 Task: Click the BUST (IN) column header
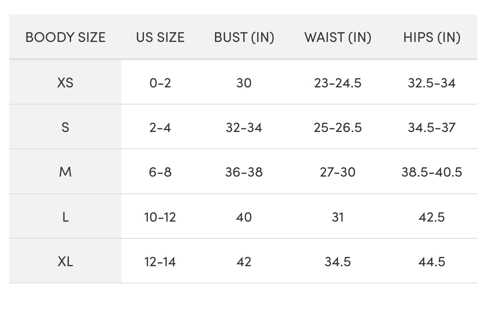pos(244,38)
